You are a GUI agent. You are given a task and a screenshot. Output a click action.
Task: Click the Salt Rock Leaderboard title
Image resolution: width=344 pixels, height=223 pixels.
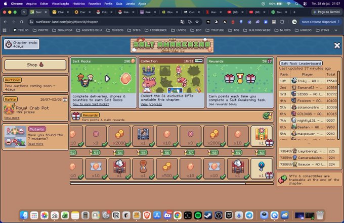point(301,64)
